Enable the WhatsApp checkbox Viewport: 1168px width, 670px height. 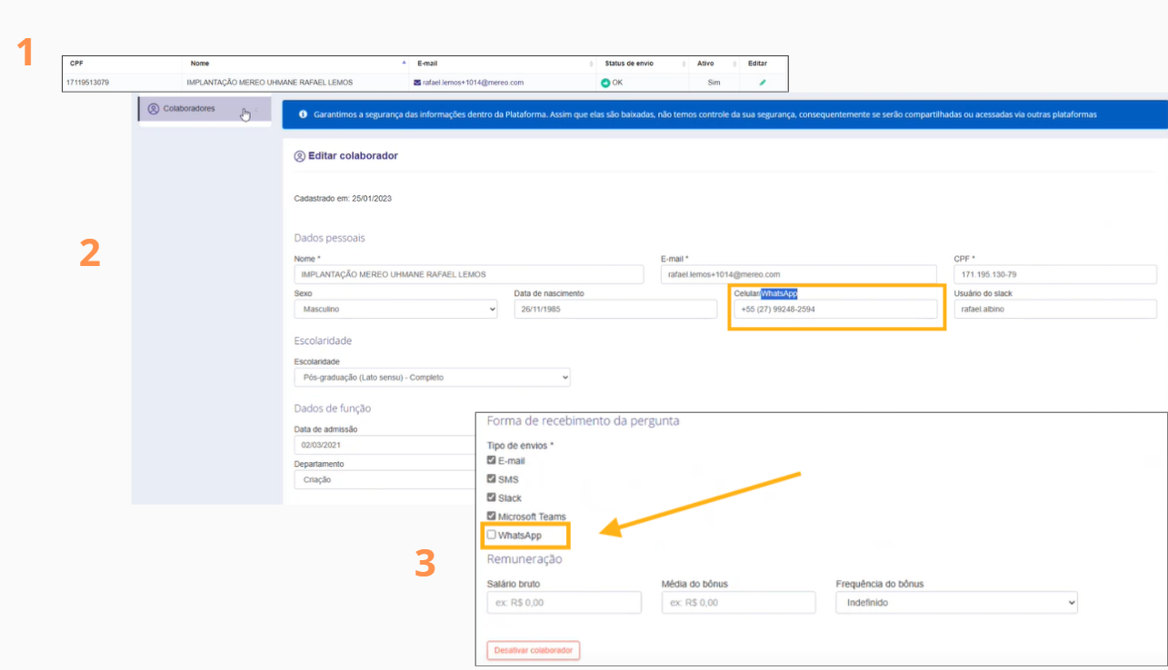point(492,535)
